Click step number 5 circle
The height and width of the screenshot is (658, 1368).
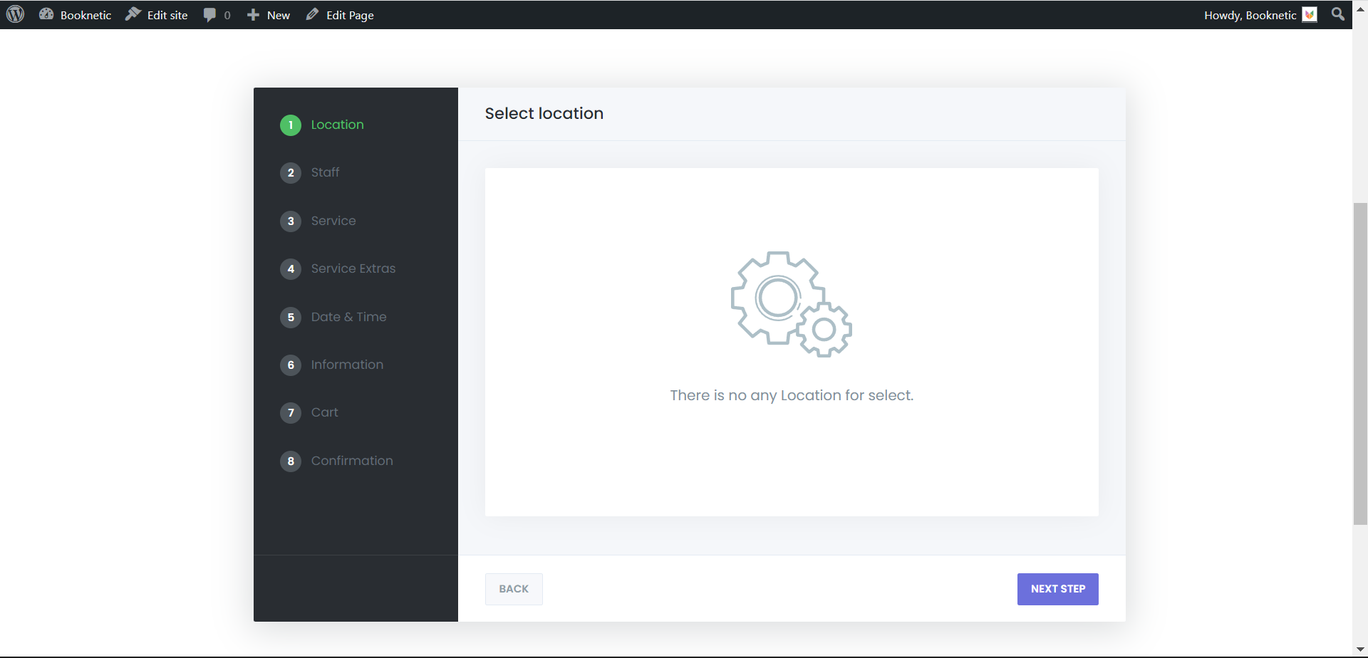(x=291, y=318)
